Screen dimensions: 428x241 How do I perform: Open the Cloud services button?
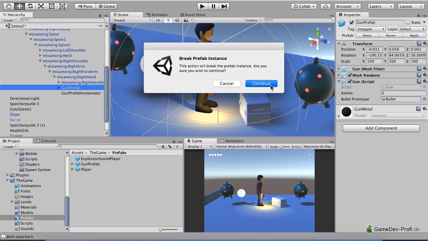coord(325,6)
